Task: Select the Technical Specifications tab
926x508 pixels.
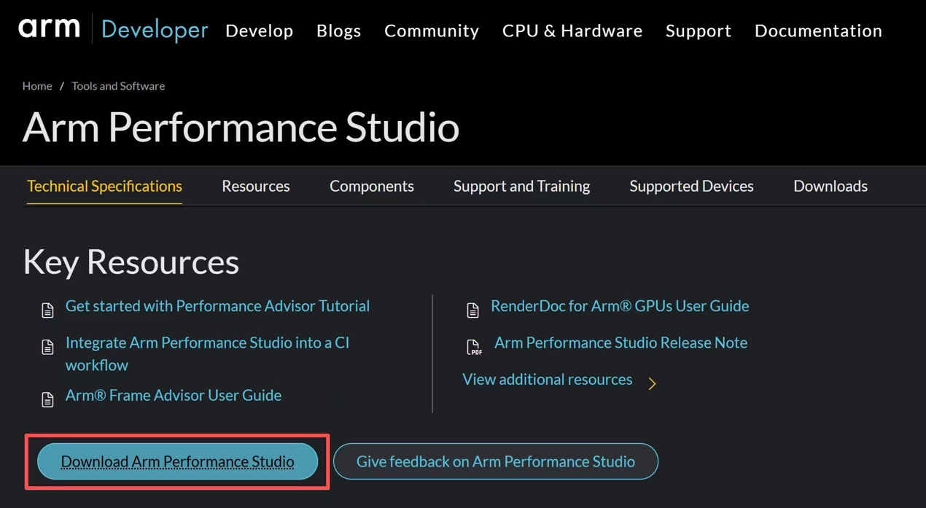Action: [x=104, y=187]
